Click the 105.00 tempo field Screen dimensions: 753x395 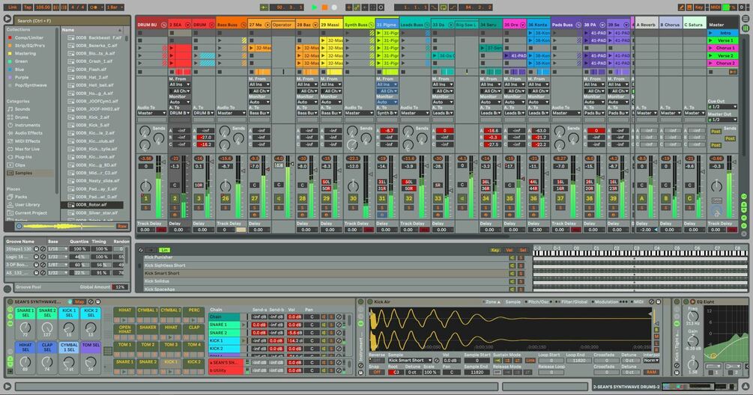(42, 7)
